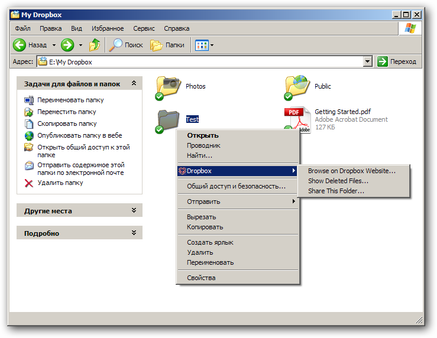The height and width of the screenshot is (338, 437).
Task: Click the share folder task icon
Action: pos(29,147)
